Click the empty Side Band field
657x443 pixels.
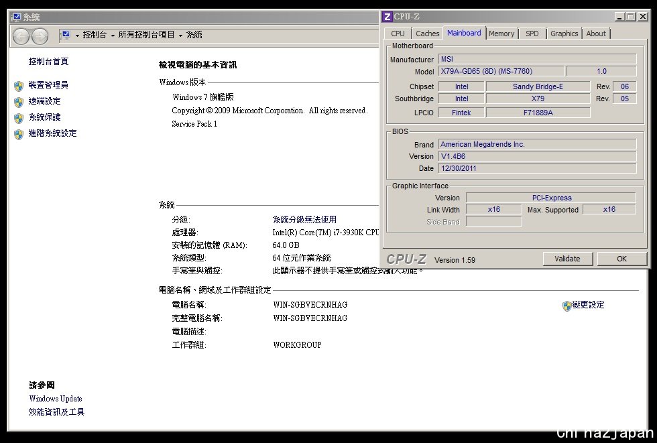(493, 221)
